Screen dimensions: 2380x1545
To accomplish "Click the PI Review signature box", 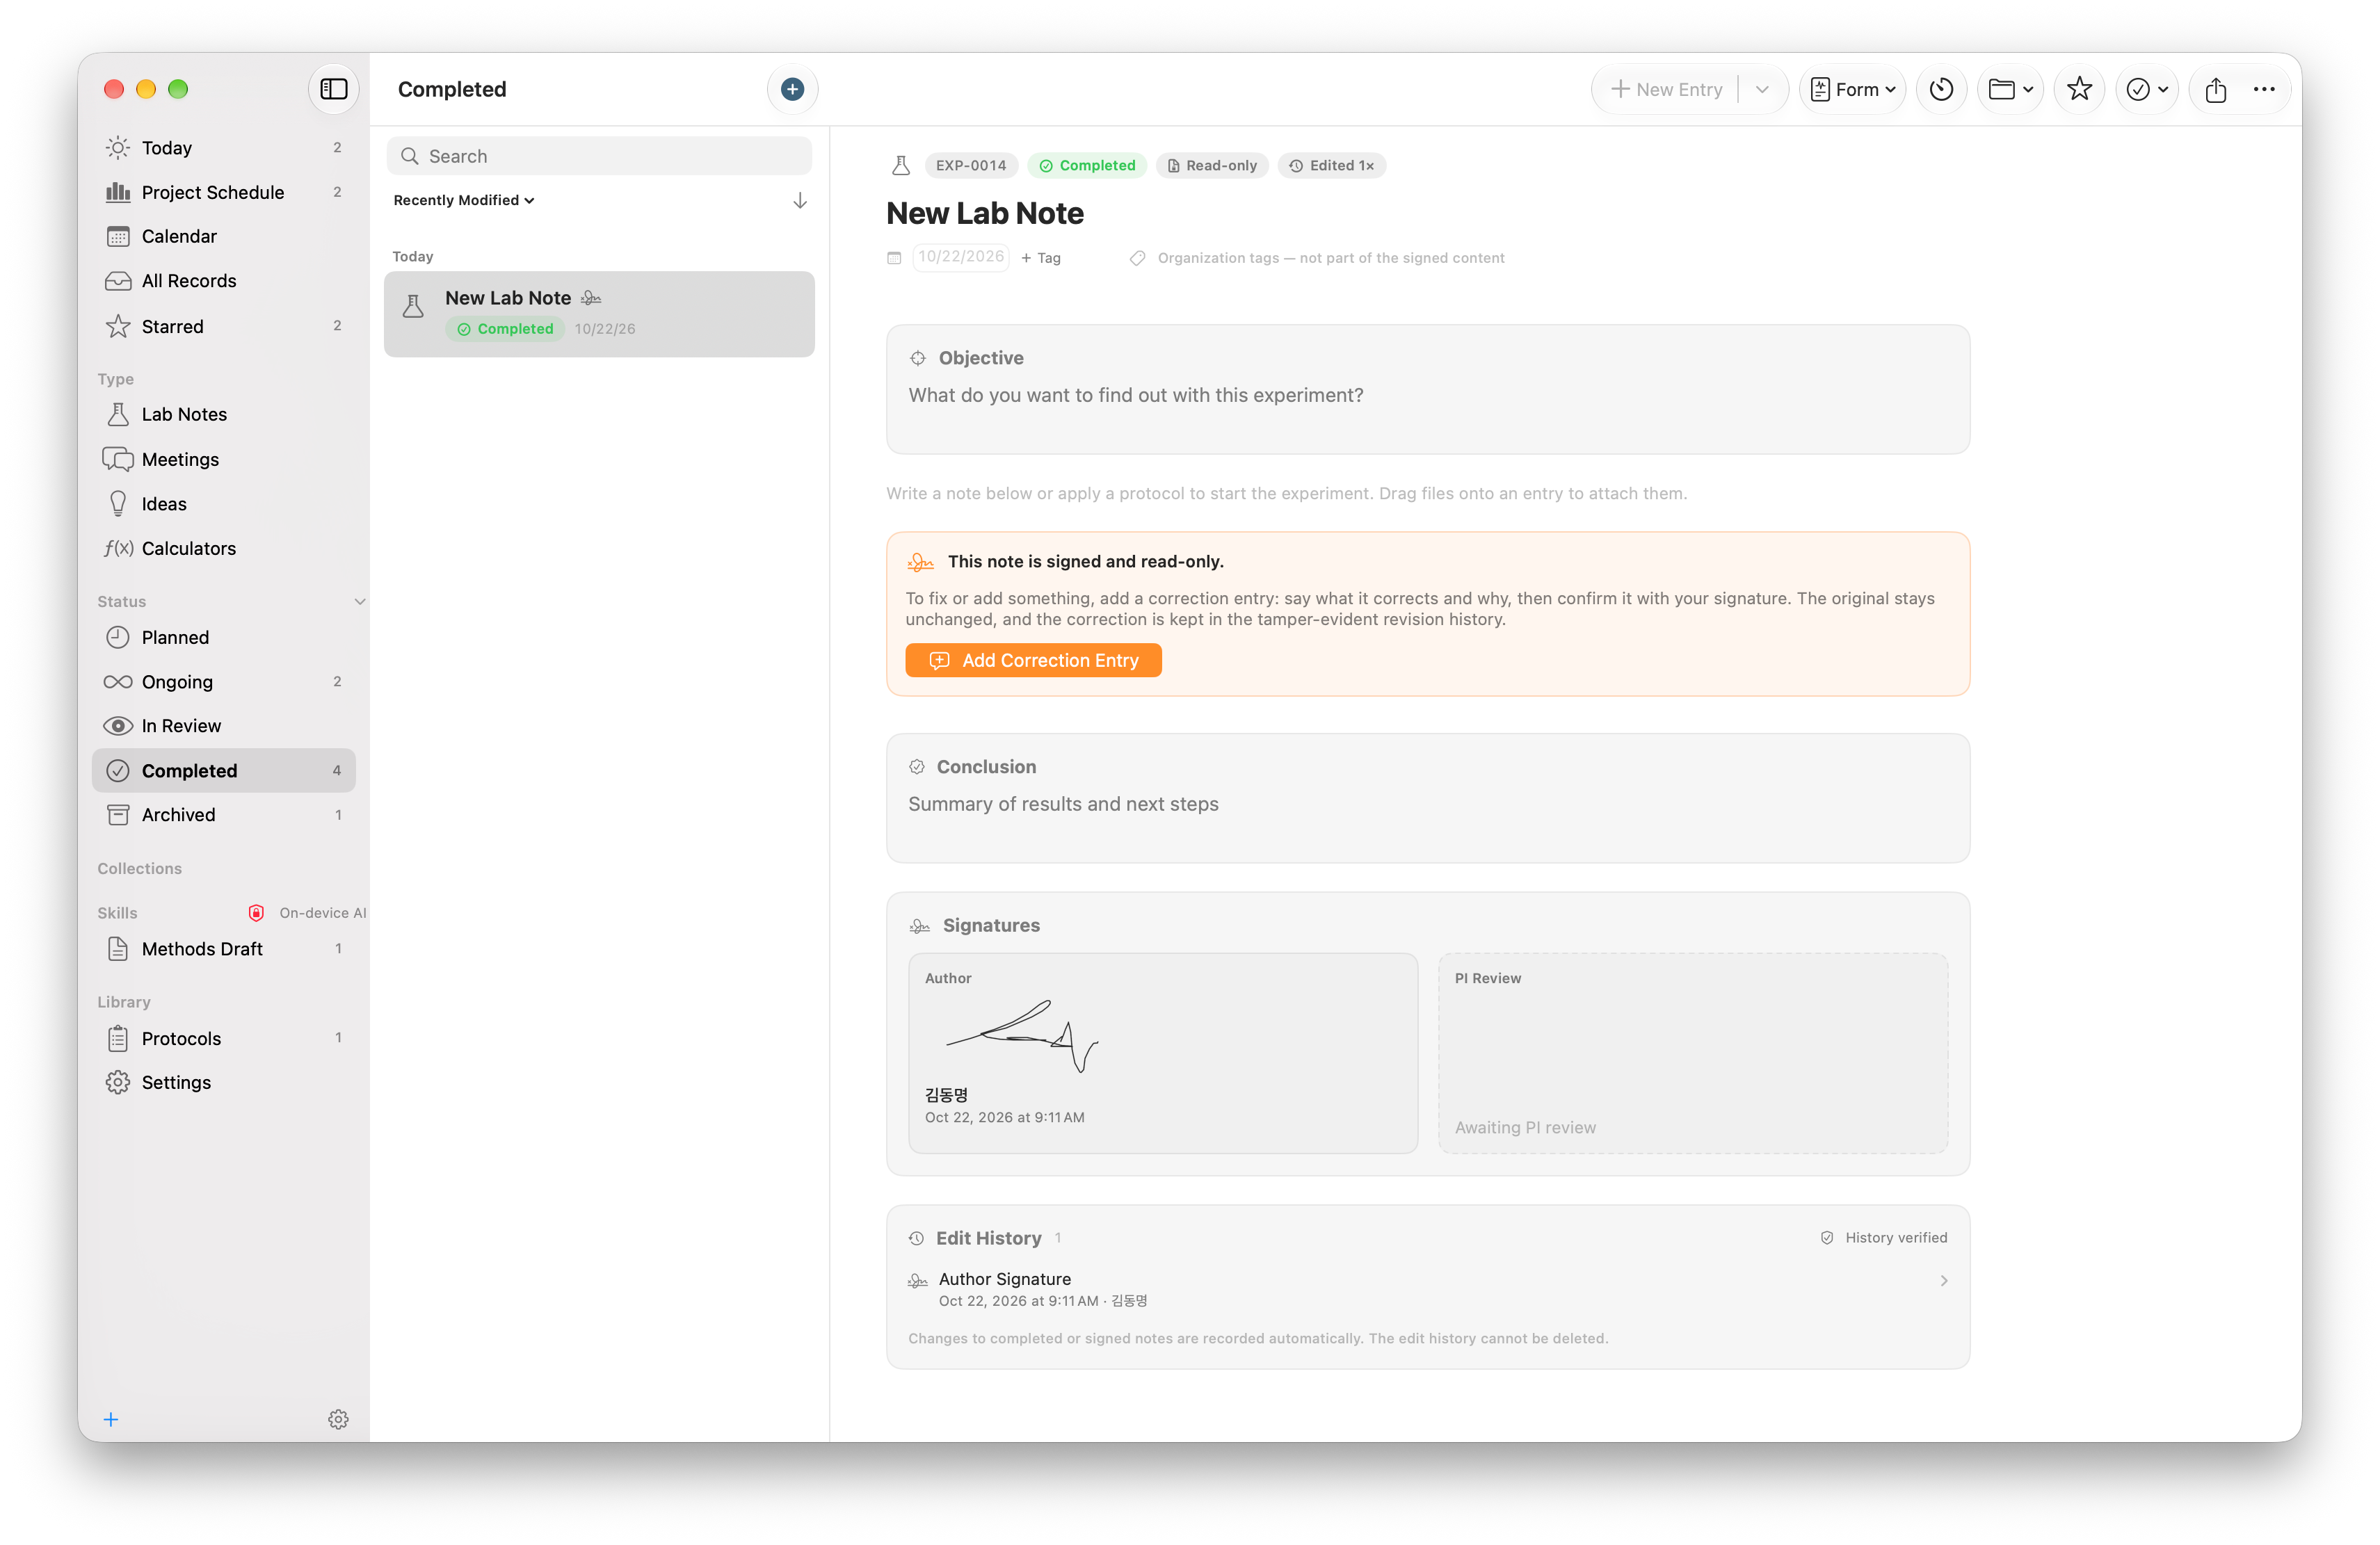I will point(1693,1053).
